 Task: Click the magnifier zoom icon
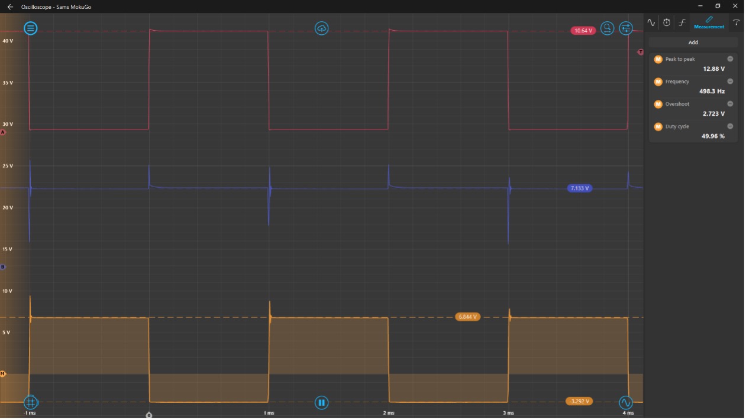(607, 28)
